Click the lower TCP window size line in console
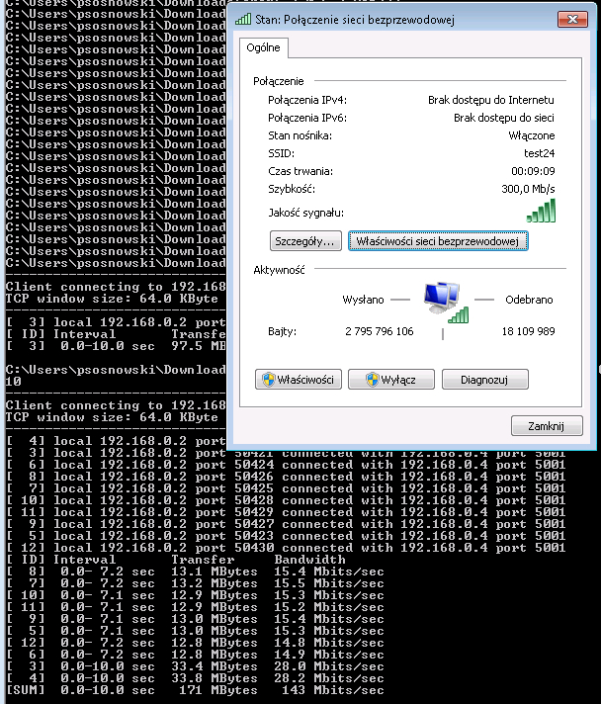601x704 pixels. coord(112,417)
